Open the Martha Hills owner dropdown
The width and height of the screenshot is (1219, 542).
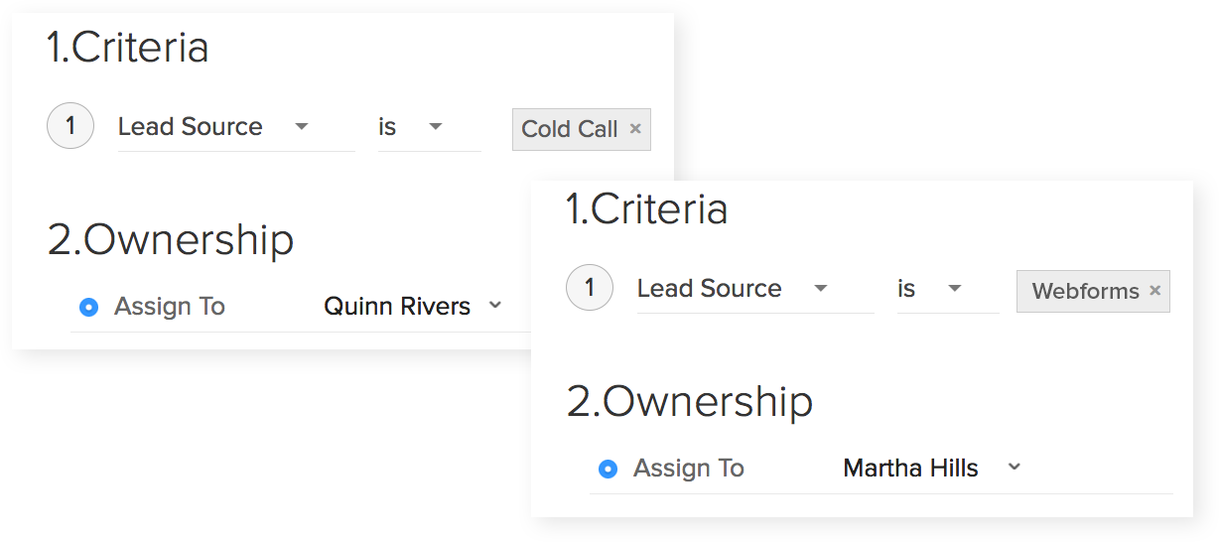pyautogui.click(x=1014, y=468)
